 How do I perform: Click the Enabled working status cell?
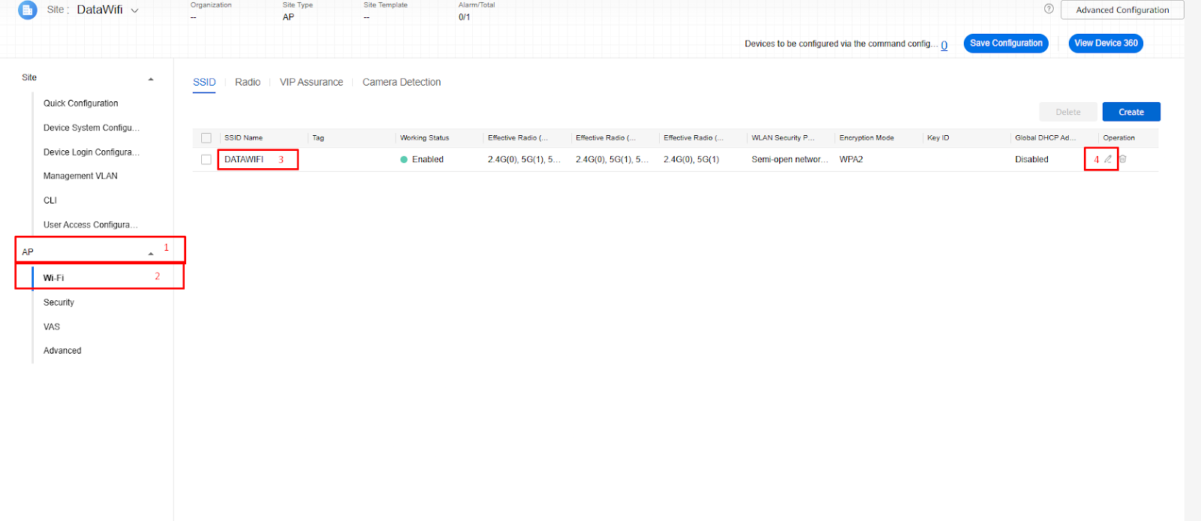tap(422, 159)
